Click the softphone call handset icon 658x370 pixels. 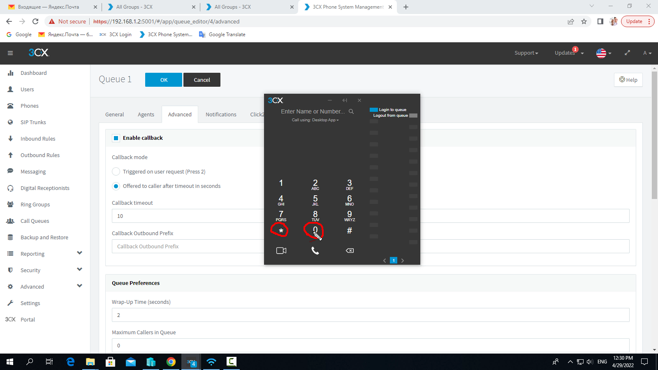pyautogui.click(x=315, y=250)
